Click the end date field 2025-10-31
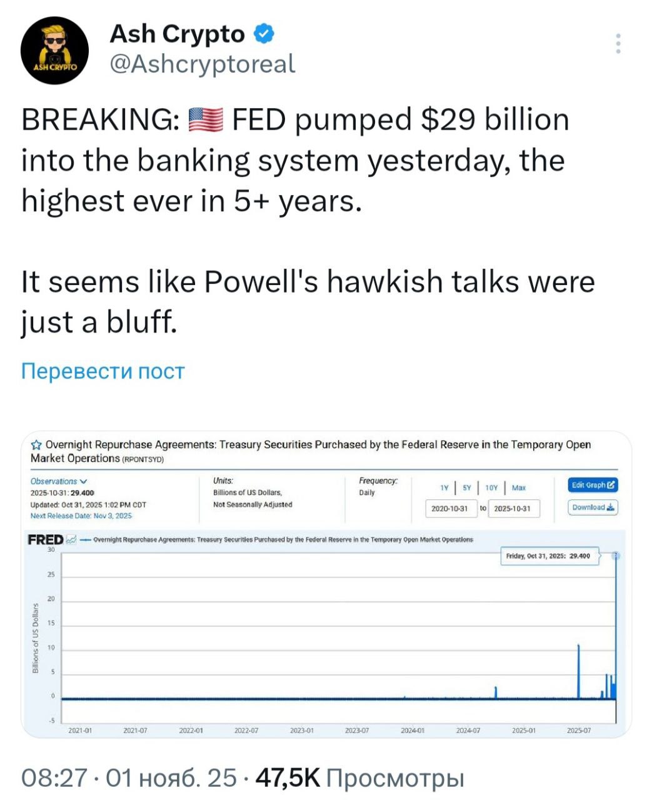 (513, 508)
